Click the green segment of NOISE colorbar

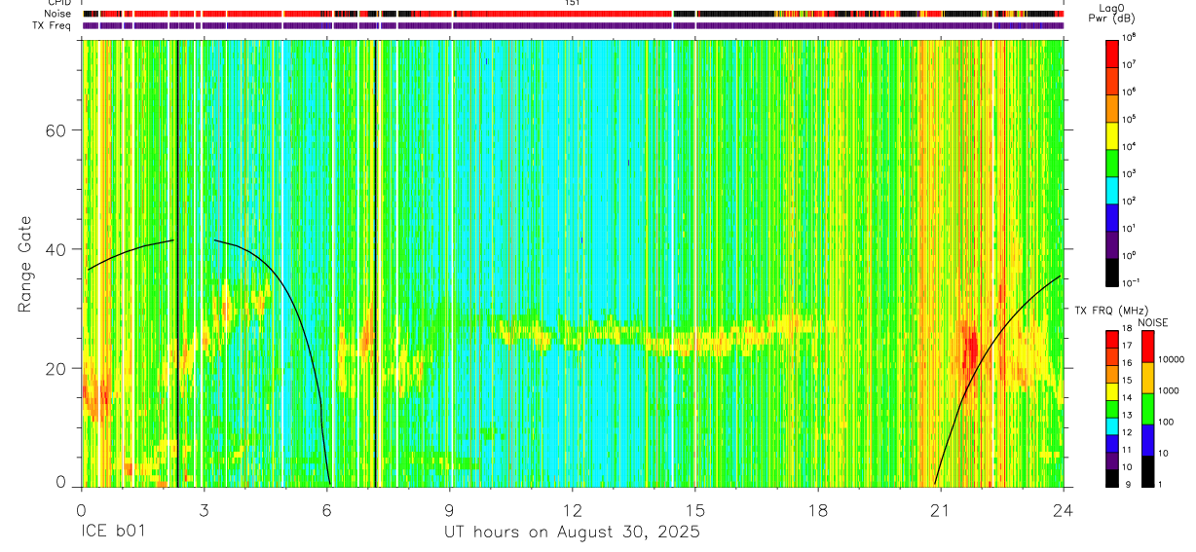1147,409
